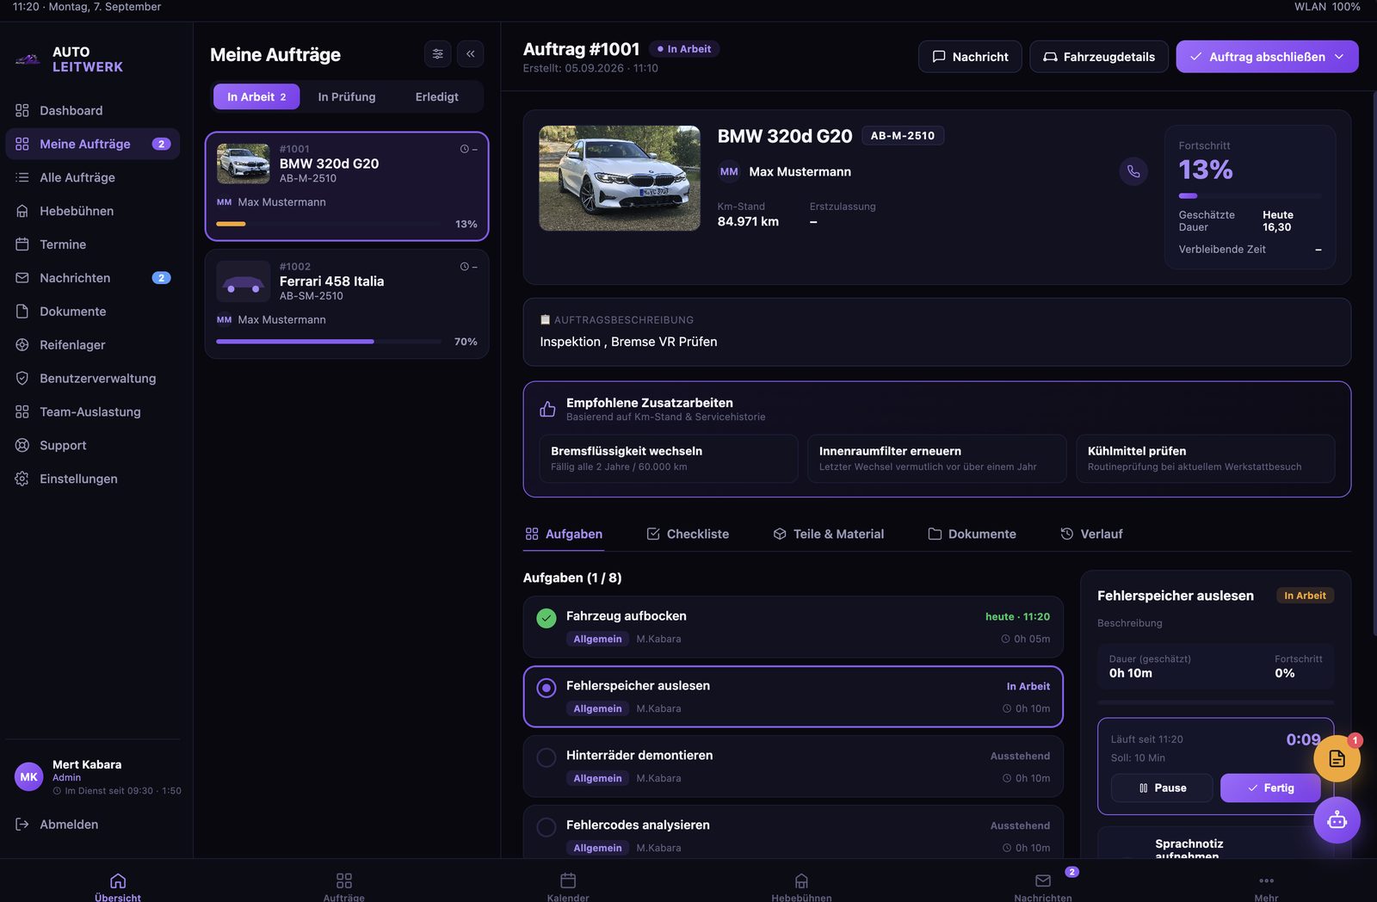Image resolution: width=1377 pixels, height=902 pixels.
Task: Open Nachrichten in the sidebar
Action: (x=93, y=278)
